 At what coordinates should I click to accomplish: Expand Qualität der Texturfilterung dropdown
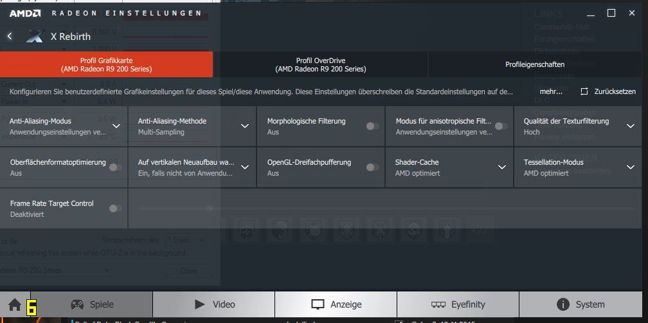[x=631, y=126]
